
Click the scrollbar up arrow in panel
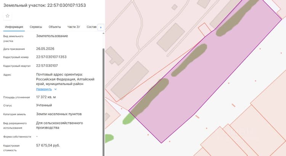click(x=103, y=33)
